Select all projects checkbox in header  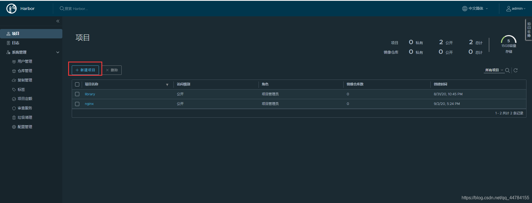(77, 85)
